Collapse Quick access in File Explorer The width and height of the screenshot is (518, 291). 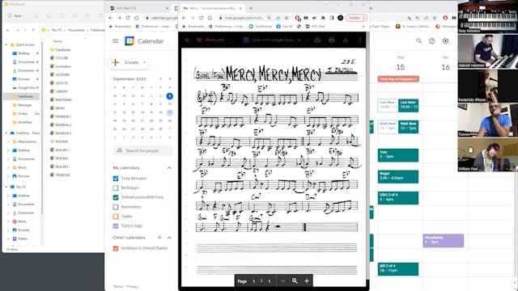click(6, 44)
